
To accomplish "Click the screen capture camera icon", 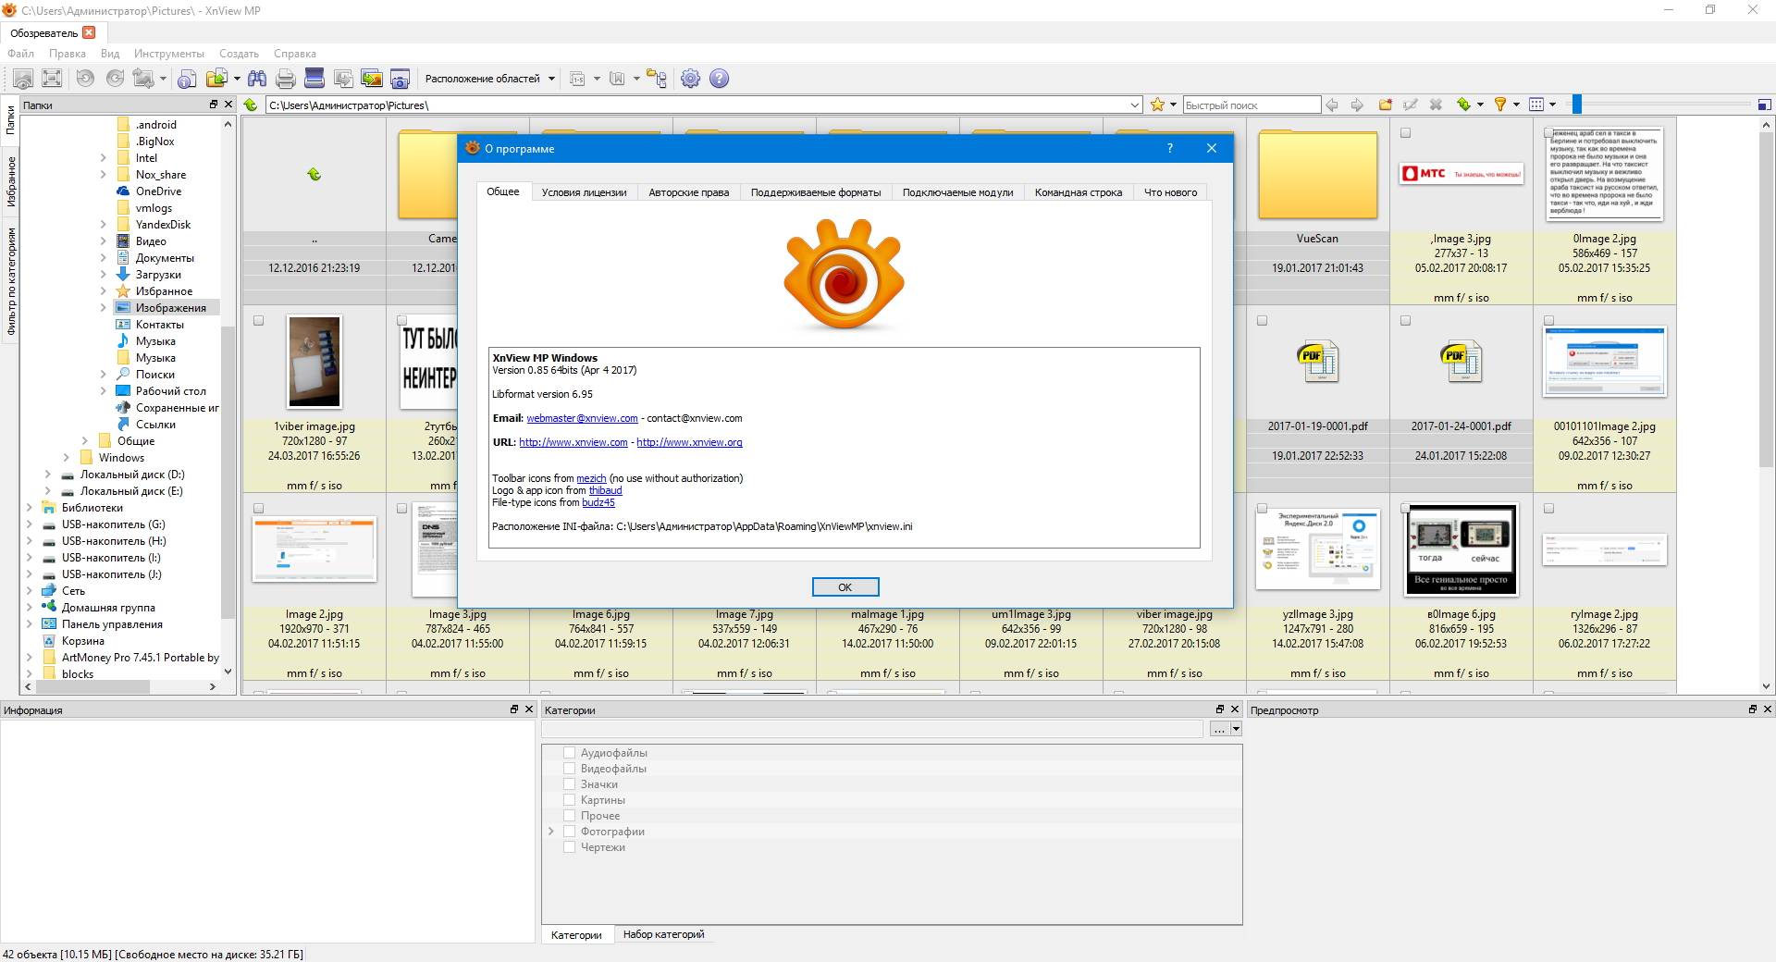I will (400, 79).
